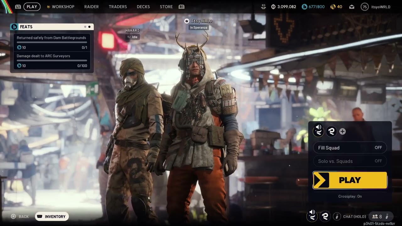
Task: Open the RAIDER tab
Action: [x=91, y=7]
